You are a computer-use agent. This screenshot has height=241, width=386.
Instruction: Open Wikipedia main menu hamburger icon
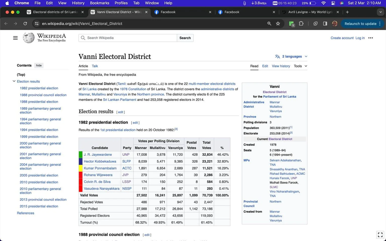pyautogui.click(x=15, y=38)
